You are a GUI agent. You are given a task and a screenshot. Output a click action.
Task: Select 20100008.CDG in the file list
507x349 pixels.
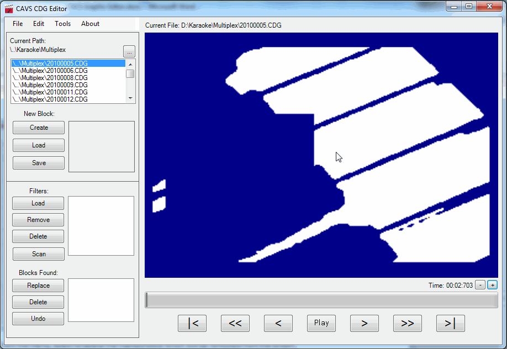(68, 78)
